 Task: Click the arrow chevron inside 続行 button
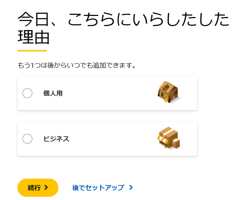click(x=46, y=187)
